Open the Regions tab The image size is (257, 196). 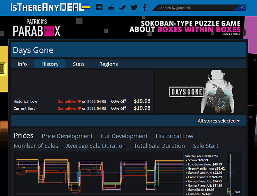click(x=108, y=64)
